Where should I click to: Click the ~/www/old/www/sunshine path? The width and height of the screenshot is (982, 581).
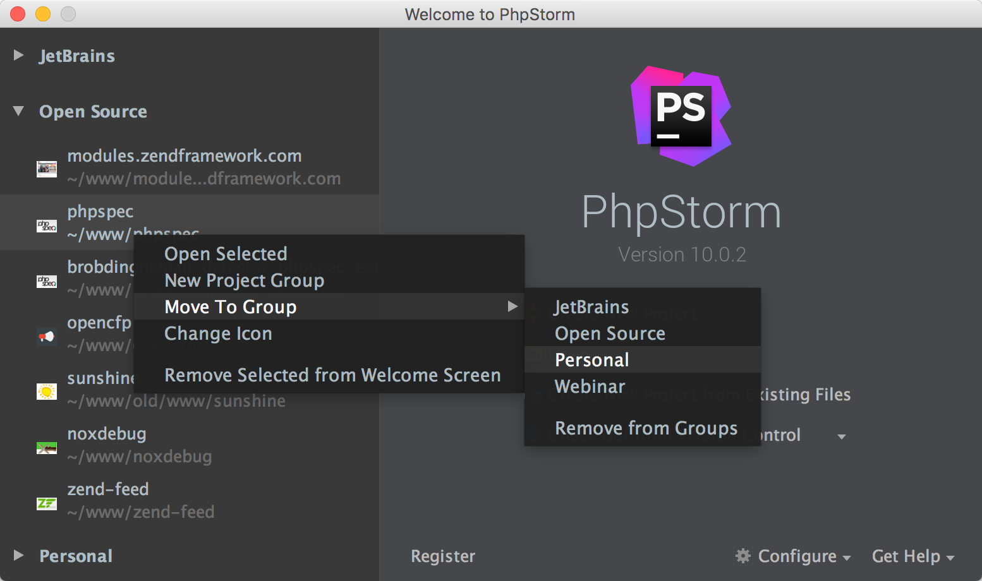pos(176,401)
